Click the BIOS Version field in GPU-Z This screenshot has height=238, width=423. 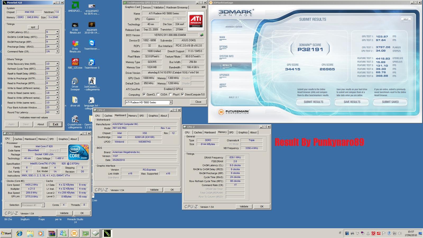pos(170,35)
